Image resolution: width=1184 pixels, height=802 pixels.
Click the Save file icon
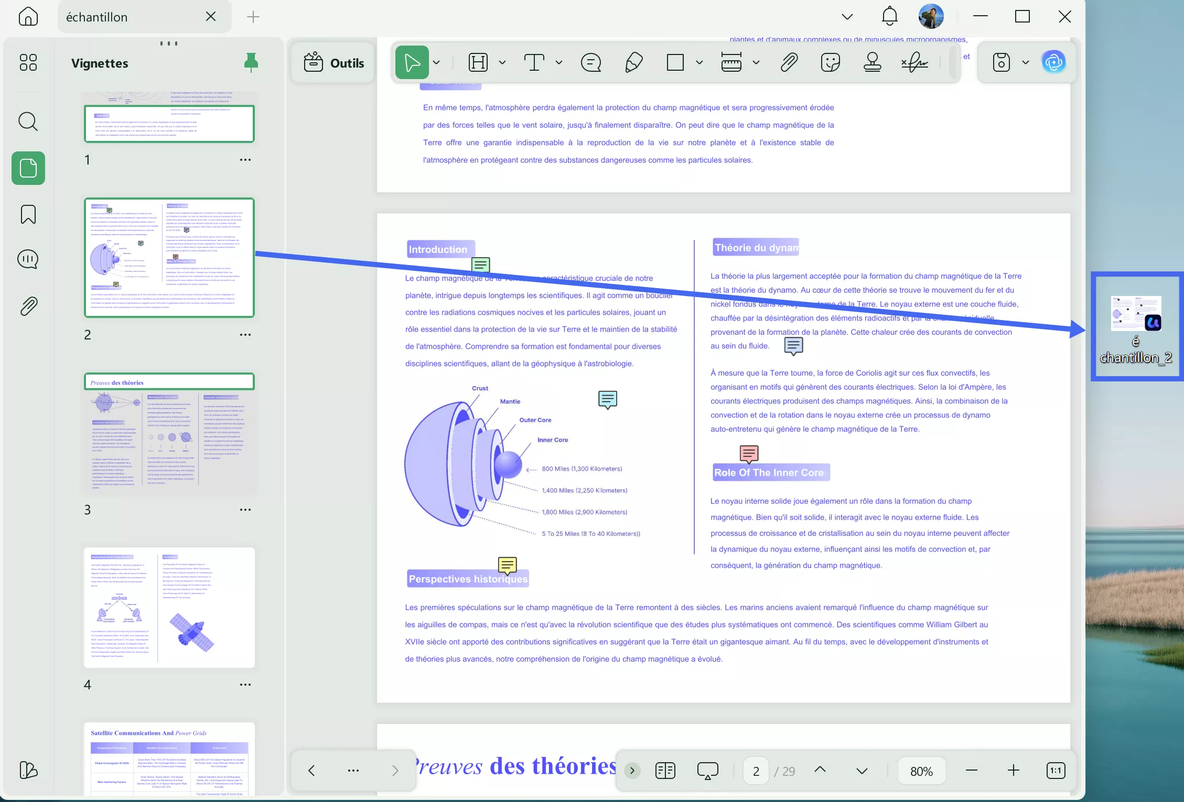(1001, 62)
